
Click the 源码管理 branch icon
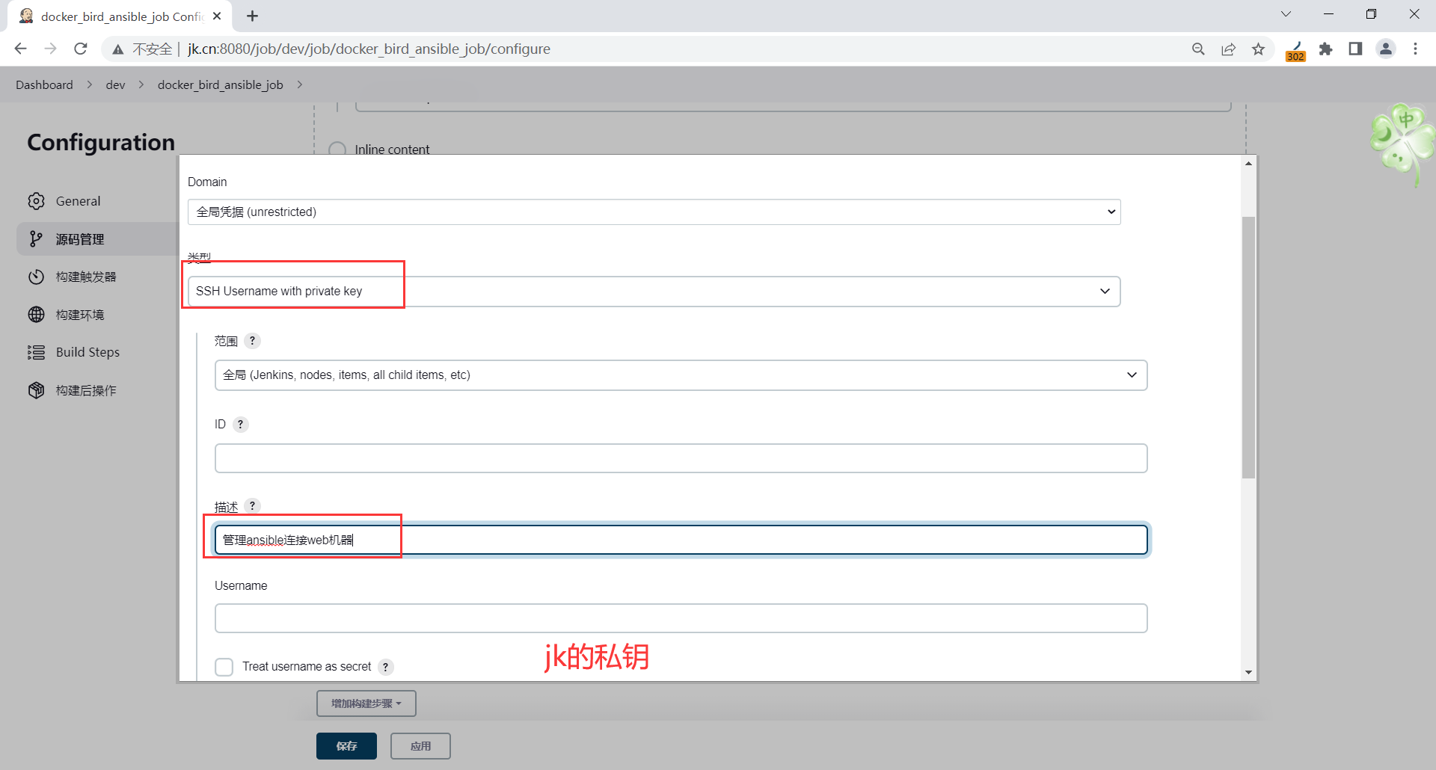pos(36,239)
